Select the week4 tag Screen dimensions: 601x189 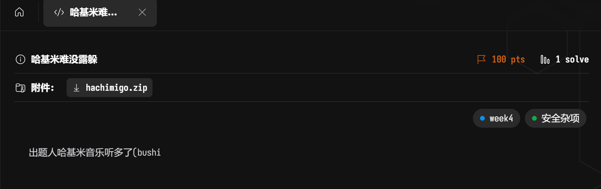click(x=496, y=118)
